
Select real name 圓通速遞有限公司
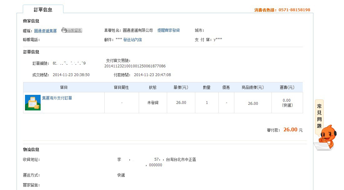pos(138,31)
